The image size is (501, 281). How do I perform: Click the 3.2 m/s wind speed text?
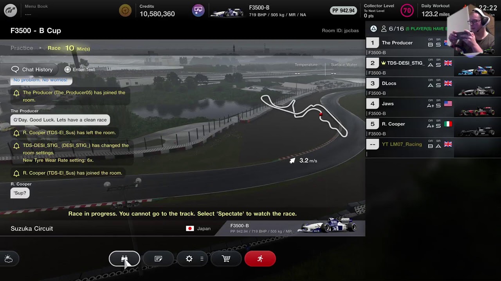[308, 160]
